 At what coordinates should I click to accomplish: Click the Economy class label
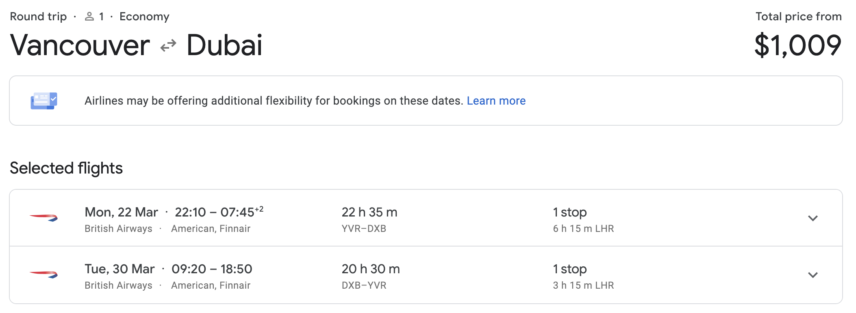pyautogui.click(x=144, y=17)
